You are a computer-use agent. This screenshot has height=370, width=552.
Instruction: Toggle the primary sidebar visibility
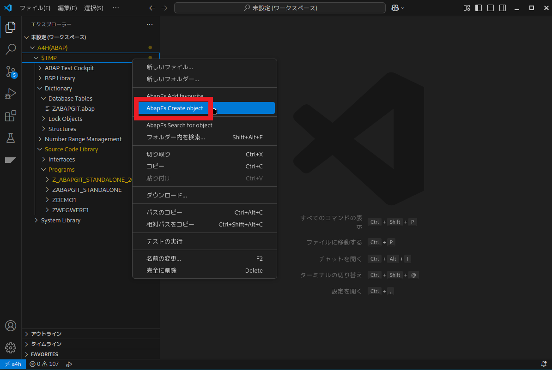(478, 8)
